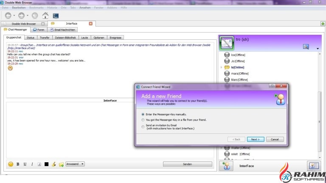
Task: Open the Dateien-Bibliothek tab
Action: tap(65, 38)
